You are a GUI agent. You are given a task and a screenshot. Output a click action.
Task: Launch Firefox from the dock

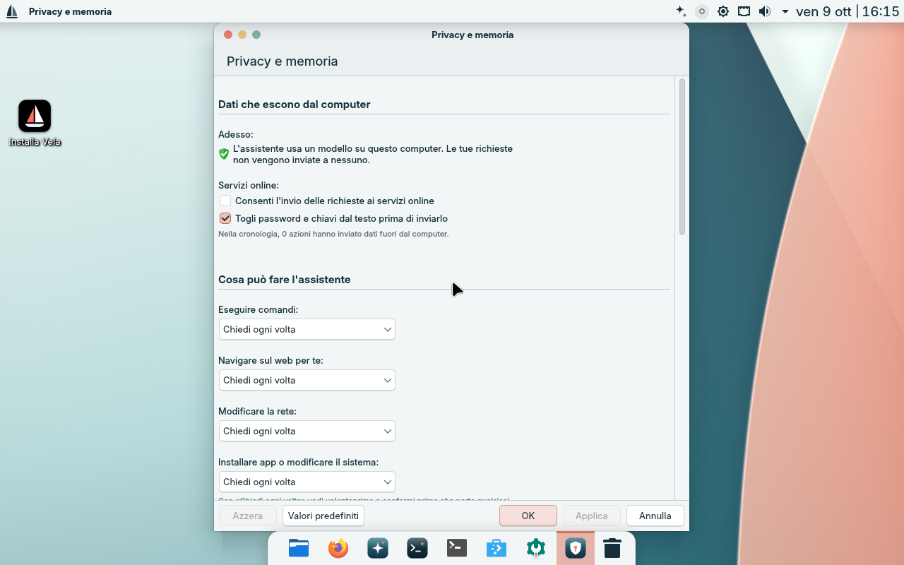tap(338, 548)
